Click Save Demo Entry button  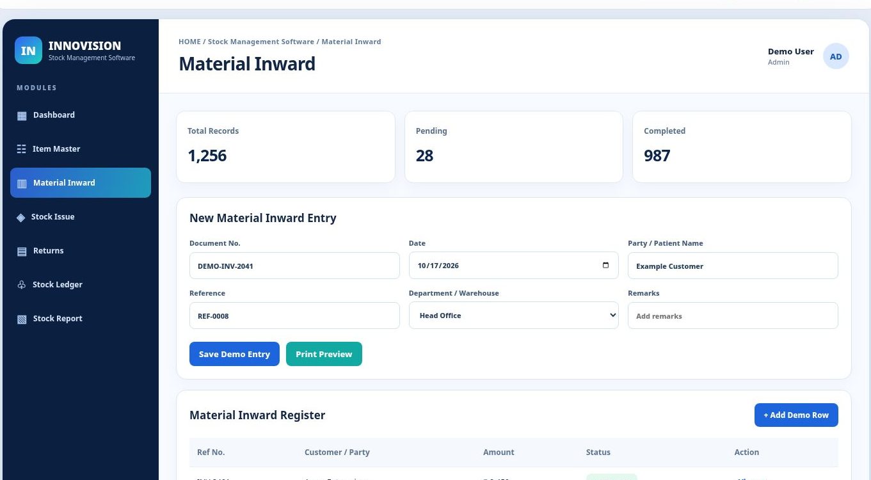(234, 354)
